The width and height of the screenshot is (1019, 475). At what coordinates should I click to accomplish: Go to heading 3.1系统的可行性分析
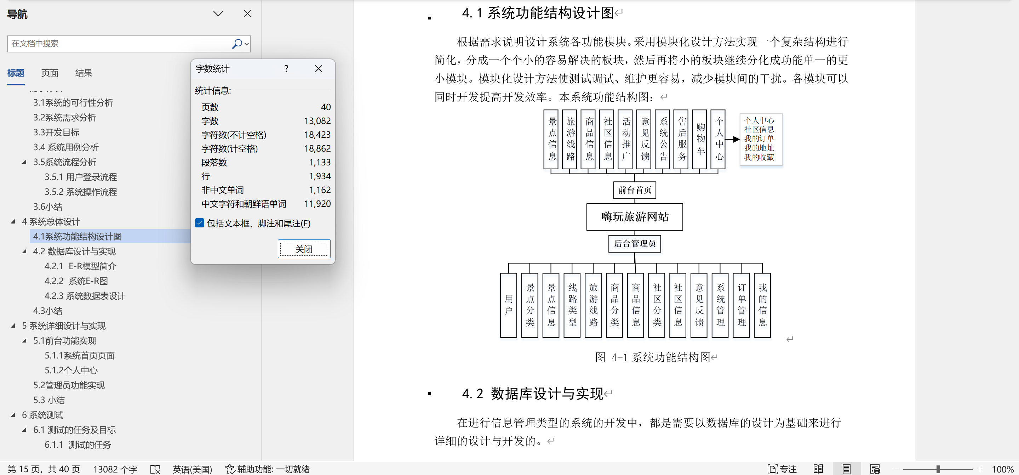point(73,102)
